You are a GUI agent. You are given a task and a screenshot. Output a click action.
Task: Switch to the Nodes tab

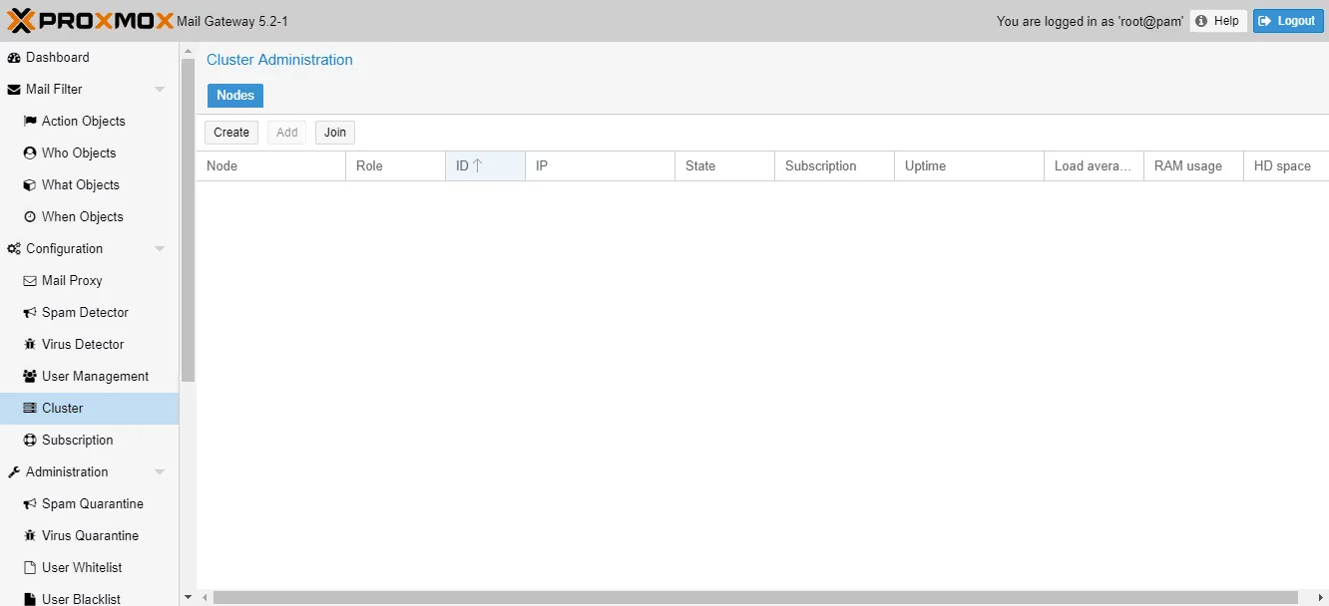click(x=235, y=95)
